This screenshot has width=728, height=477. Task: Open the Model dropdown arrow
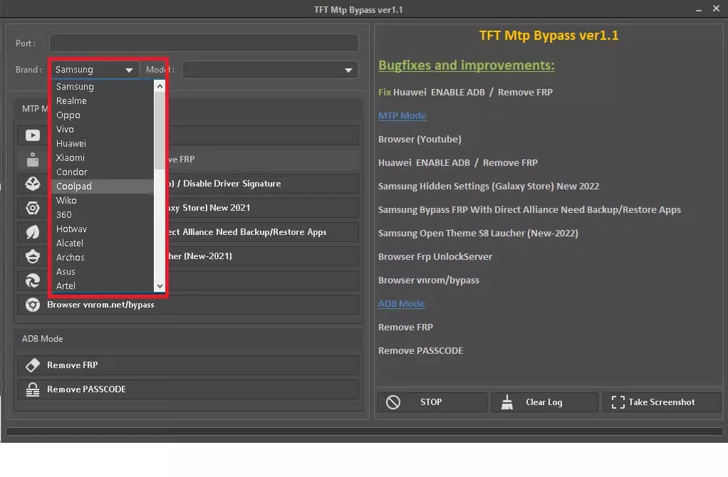point(348,70)
